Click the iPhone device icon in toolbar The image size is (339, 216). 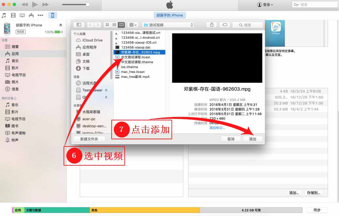tap(52, 15)
